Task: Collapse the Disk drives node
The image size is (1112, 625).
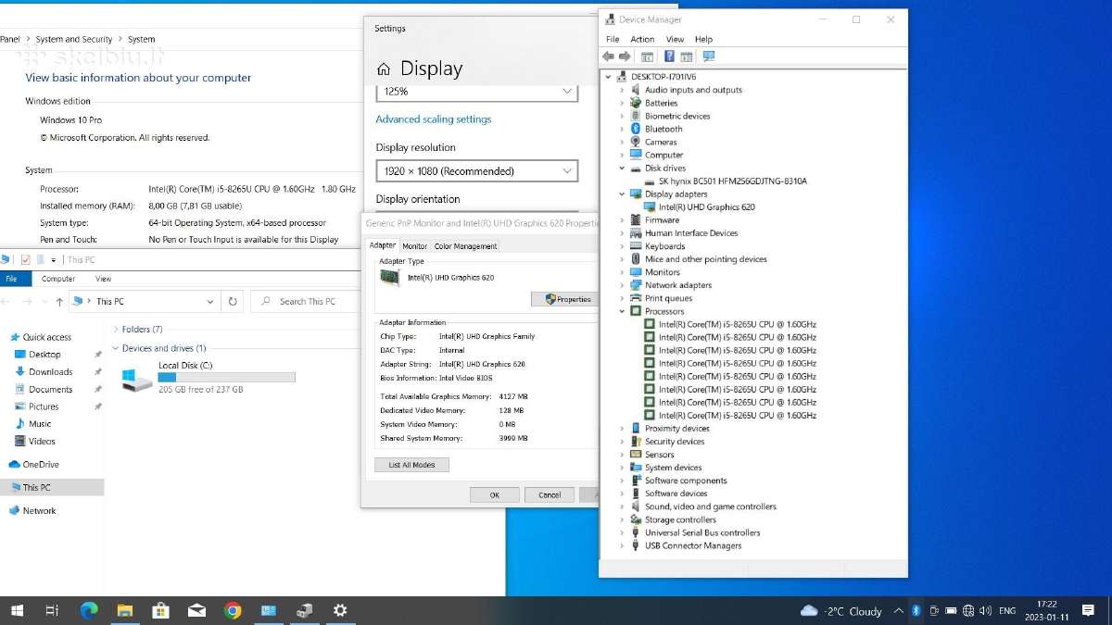Action: click(622, 169)
